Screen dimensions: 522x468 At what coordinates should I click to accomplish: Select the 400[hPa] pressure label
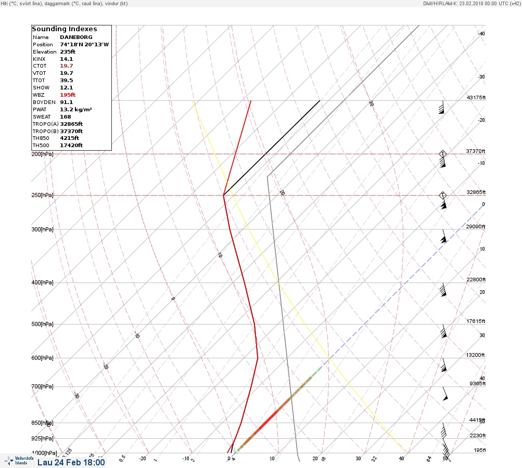click(42, 282)
